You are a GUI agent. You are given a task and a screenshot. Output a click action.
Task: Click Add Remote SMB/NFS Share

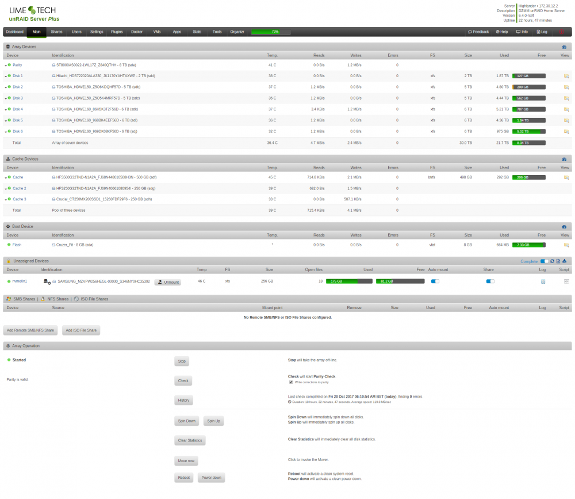pos(30,330)
